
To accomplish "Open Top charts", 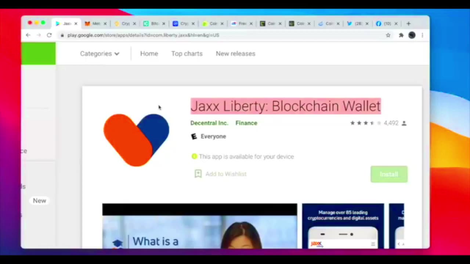I will click(187, 54).
